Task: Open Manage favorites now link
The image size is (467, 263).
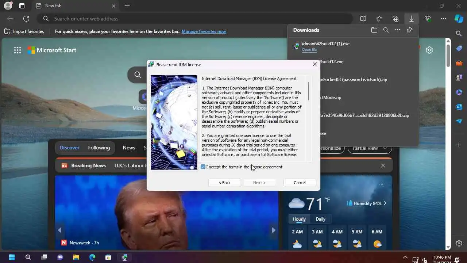Action: pos(204,31)
